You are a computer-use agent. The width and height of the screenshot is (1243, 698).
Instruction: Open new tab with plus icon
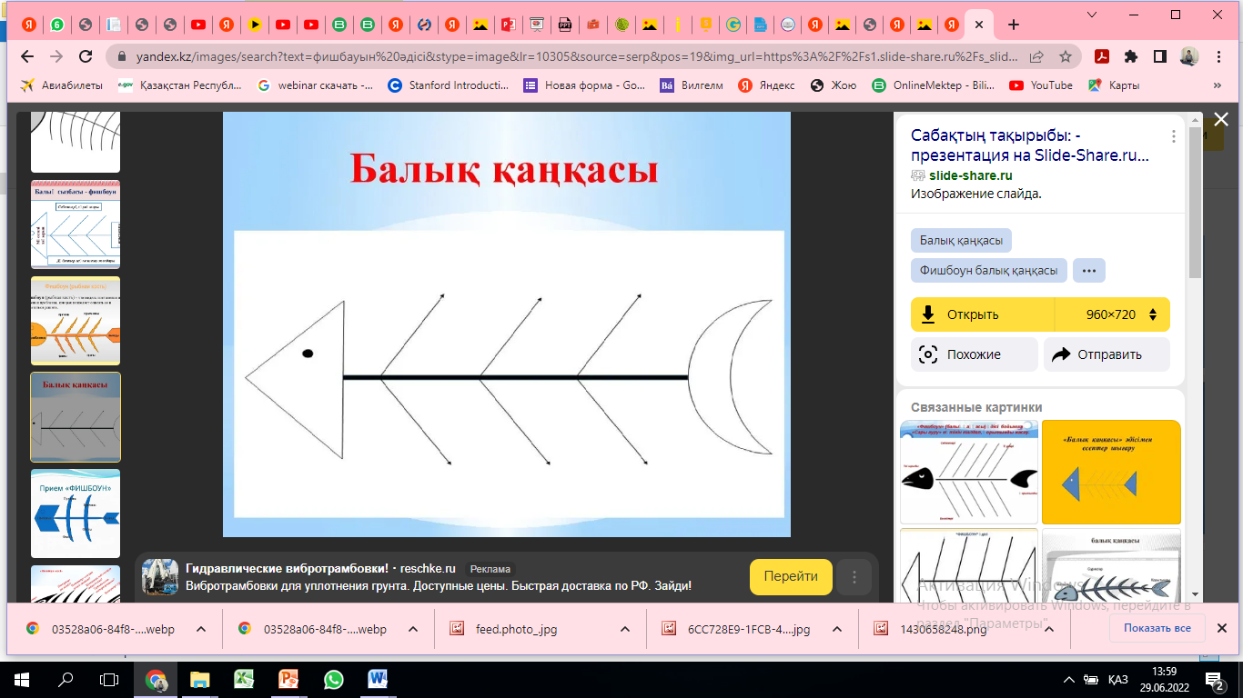click(1014, 25)
